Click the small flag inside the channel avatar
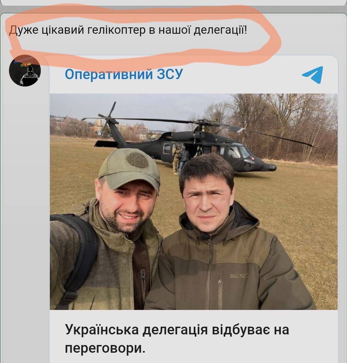Viewport: 347px width, 363px height. (x=29, y=64)
